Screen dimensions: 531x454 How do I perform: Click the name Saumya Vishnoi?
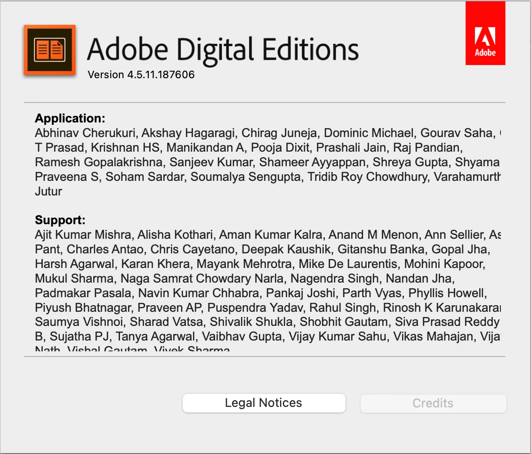79,322
